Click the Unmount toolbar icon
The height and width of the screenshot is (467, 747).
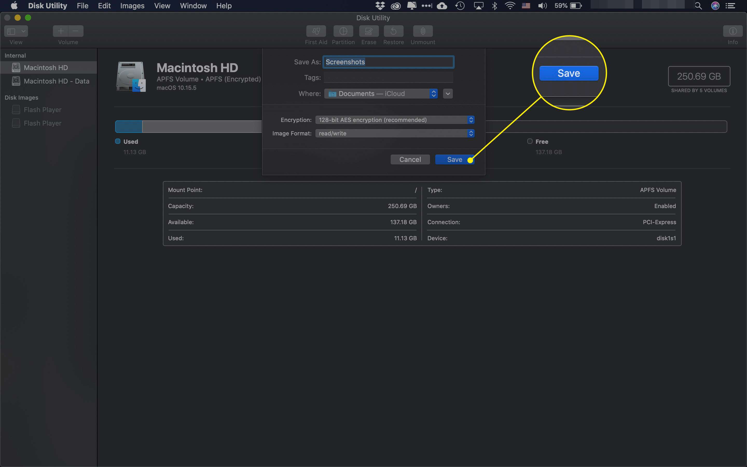423,31
